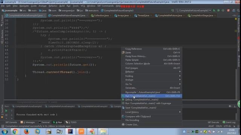Open the 0: Messages tool window tab

pos(28,122)
